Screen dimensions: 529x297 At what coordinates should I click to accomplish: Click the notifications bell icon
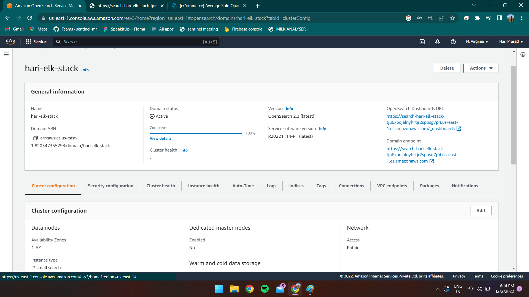[437, 42]
